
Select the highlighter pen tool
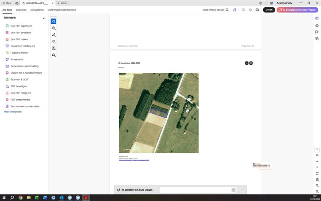click(x=53, y=35)
